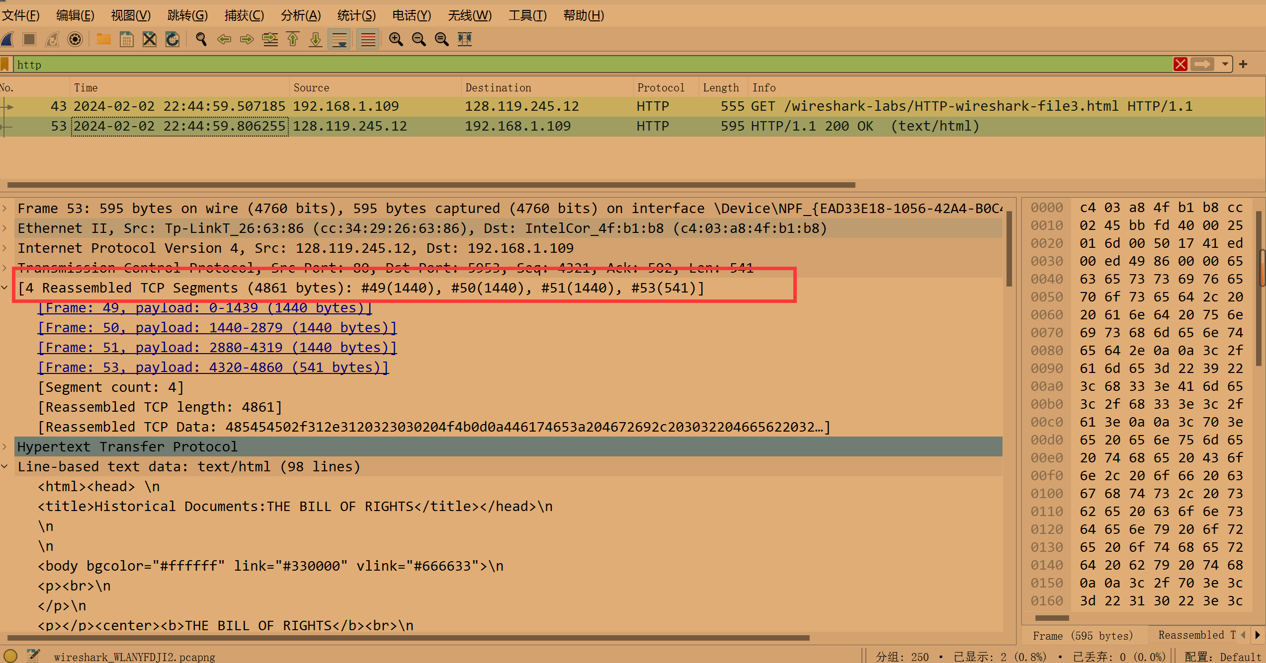Viewport: 1266px width, 663px height.
Task: Edit capture file properties icon in status bar
Action: pos(33,656)
